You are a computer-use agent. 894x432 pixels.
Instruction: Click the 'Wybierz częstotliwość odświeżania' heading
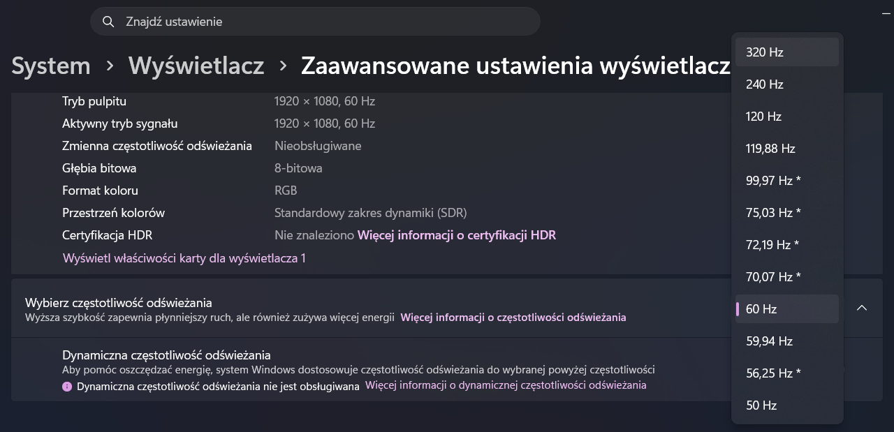point(119,303)
